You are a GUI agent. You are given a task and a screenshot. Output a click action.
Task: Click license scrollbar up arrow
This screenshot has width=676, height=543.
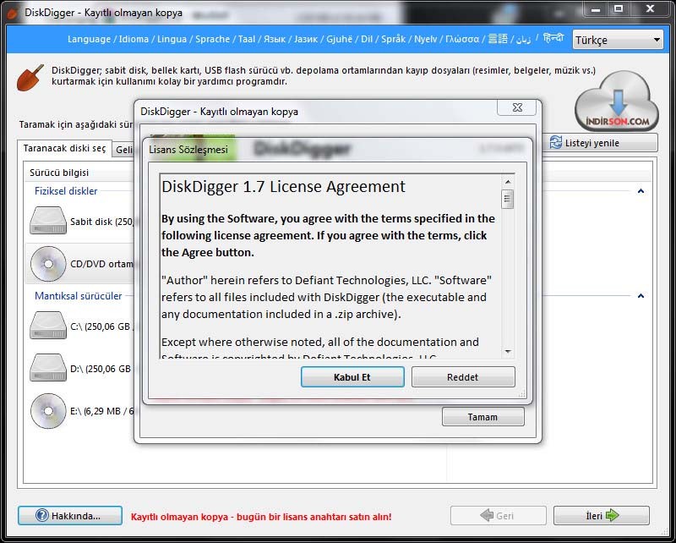[508, 182]
